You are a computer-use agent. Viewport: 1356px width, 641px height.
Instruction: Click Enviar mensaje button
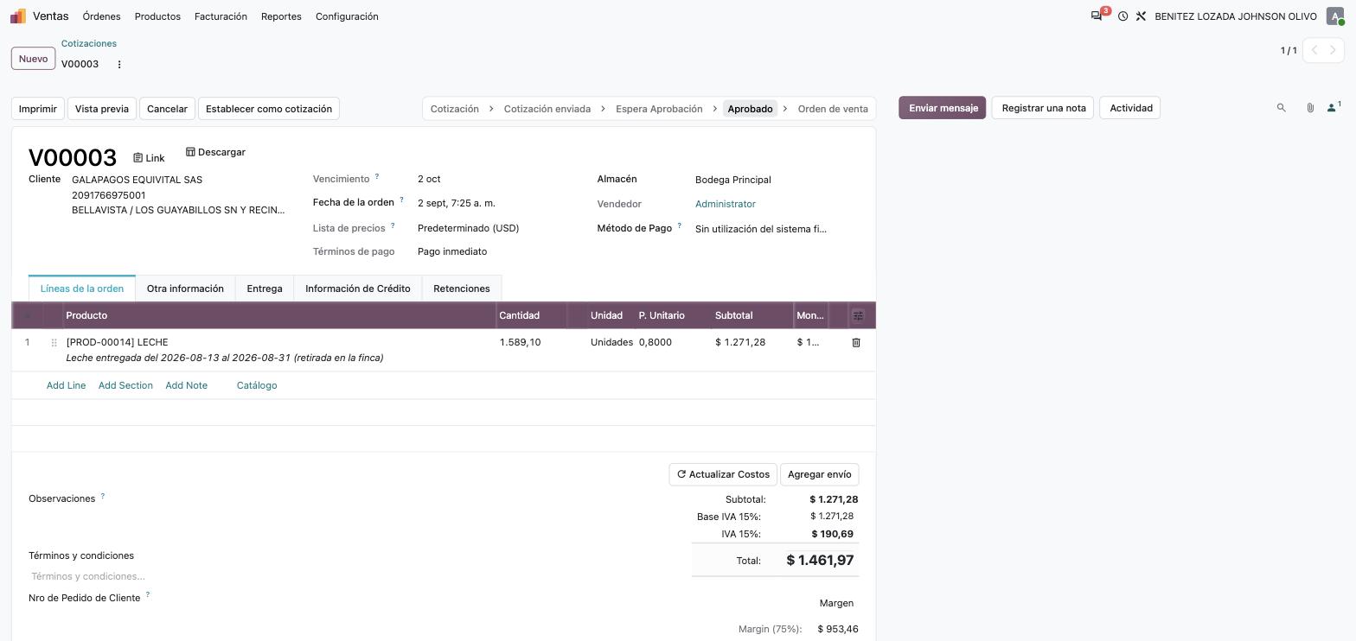[x=943, y=108]
